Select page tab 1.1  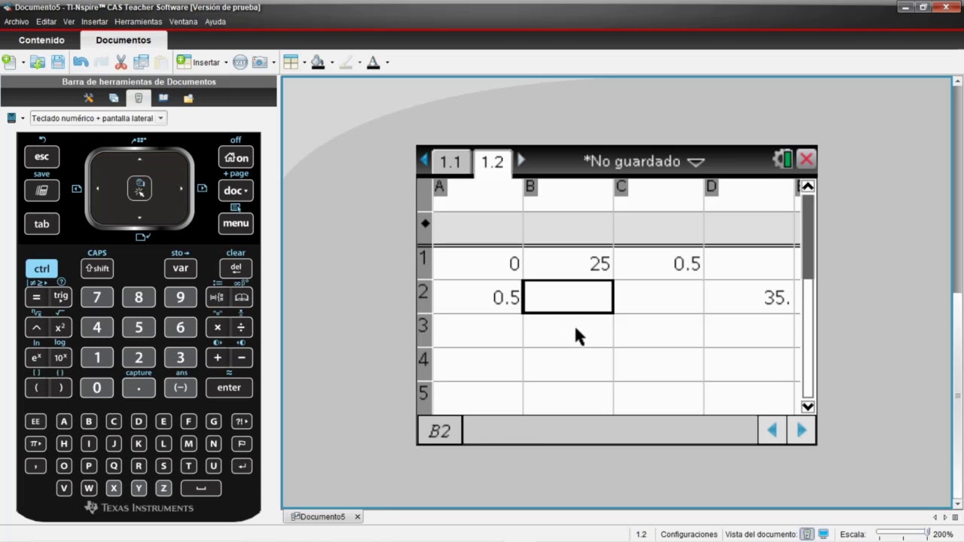[450, 162]
